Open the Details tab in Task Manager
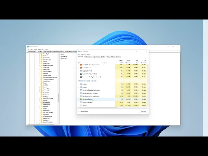The height and width of the screenshot is (156, 208). coord(113,57)
